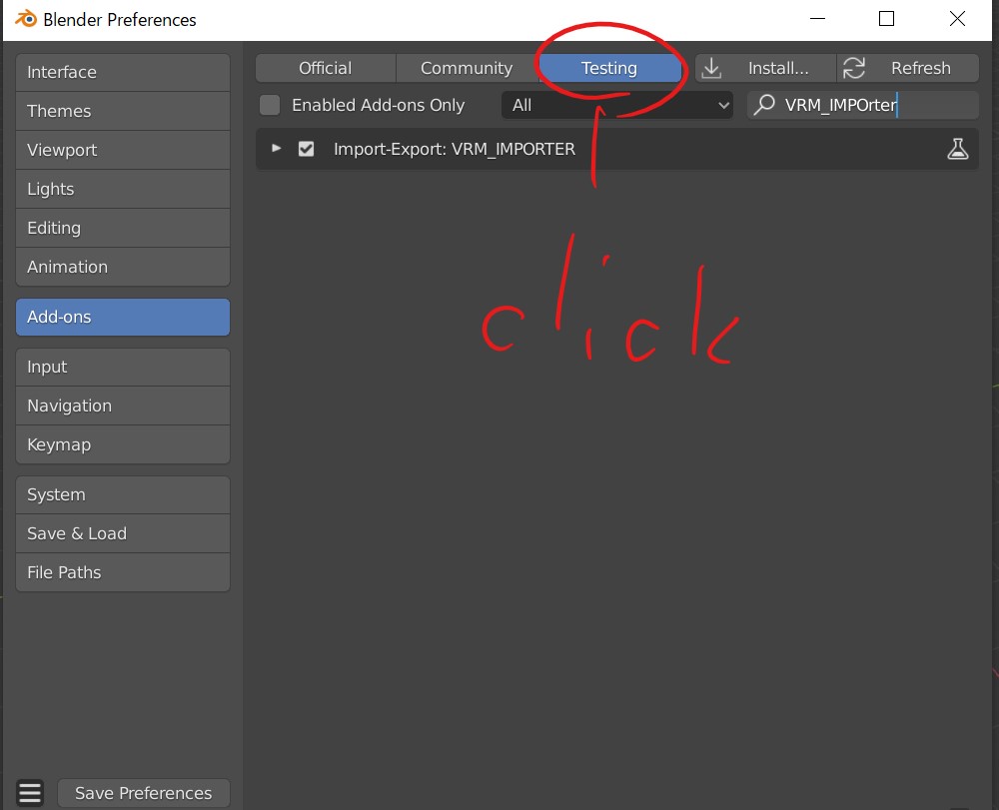Click the experimental flask icon on VRM_IMPORTER row
999x810 pixels.
point(958,148)
